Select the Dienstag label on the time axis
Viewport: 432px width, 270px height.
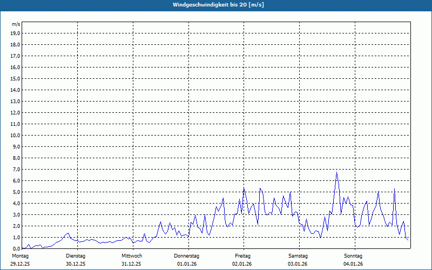(x=76, y=255)
